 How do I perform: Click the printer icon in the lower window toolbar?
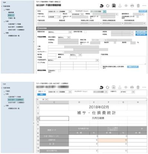[132, 88]
